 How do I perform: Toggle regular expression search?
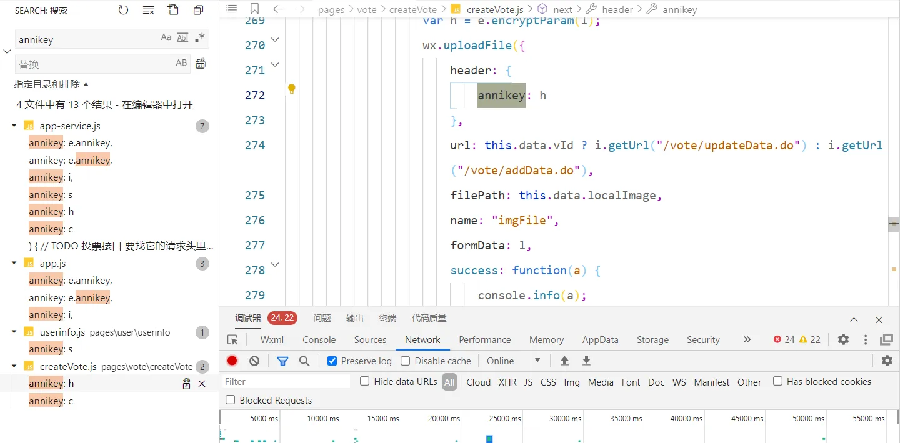(x=199, y=37)
